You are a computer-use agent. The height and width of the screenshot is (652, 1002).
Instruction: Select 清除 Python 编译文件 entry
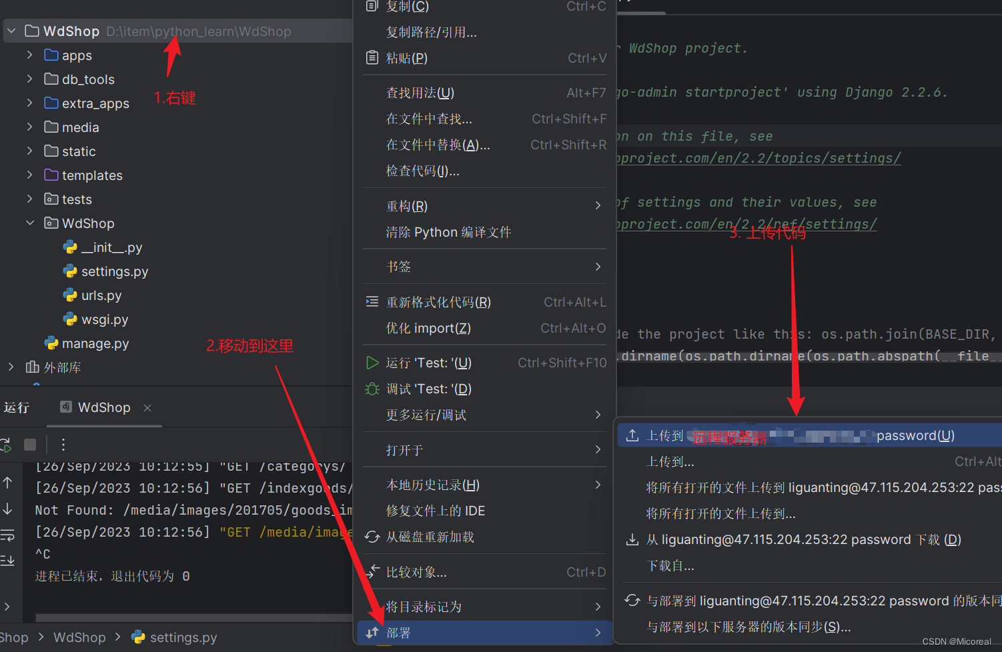point(484,232)
